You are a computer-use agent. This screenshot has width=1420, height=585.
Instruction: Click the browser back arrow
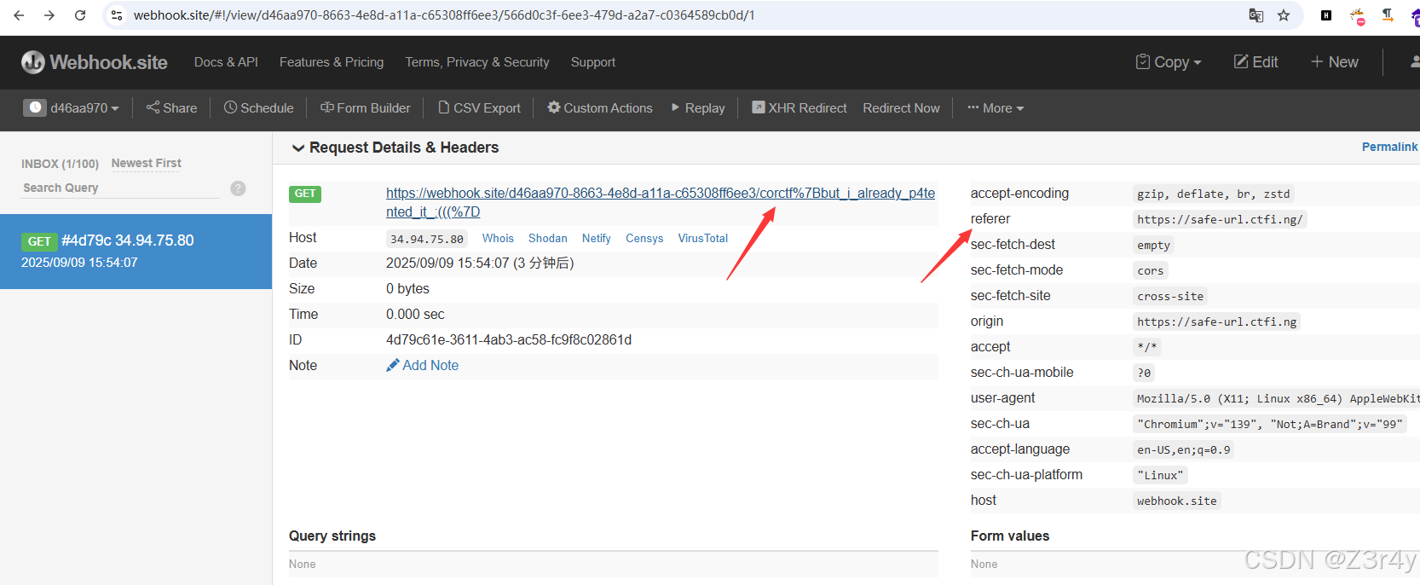pos(19,15)
